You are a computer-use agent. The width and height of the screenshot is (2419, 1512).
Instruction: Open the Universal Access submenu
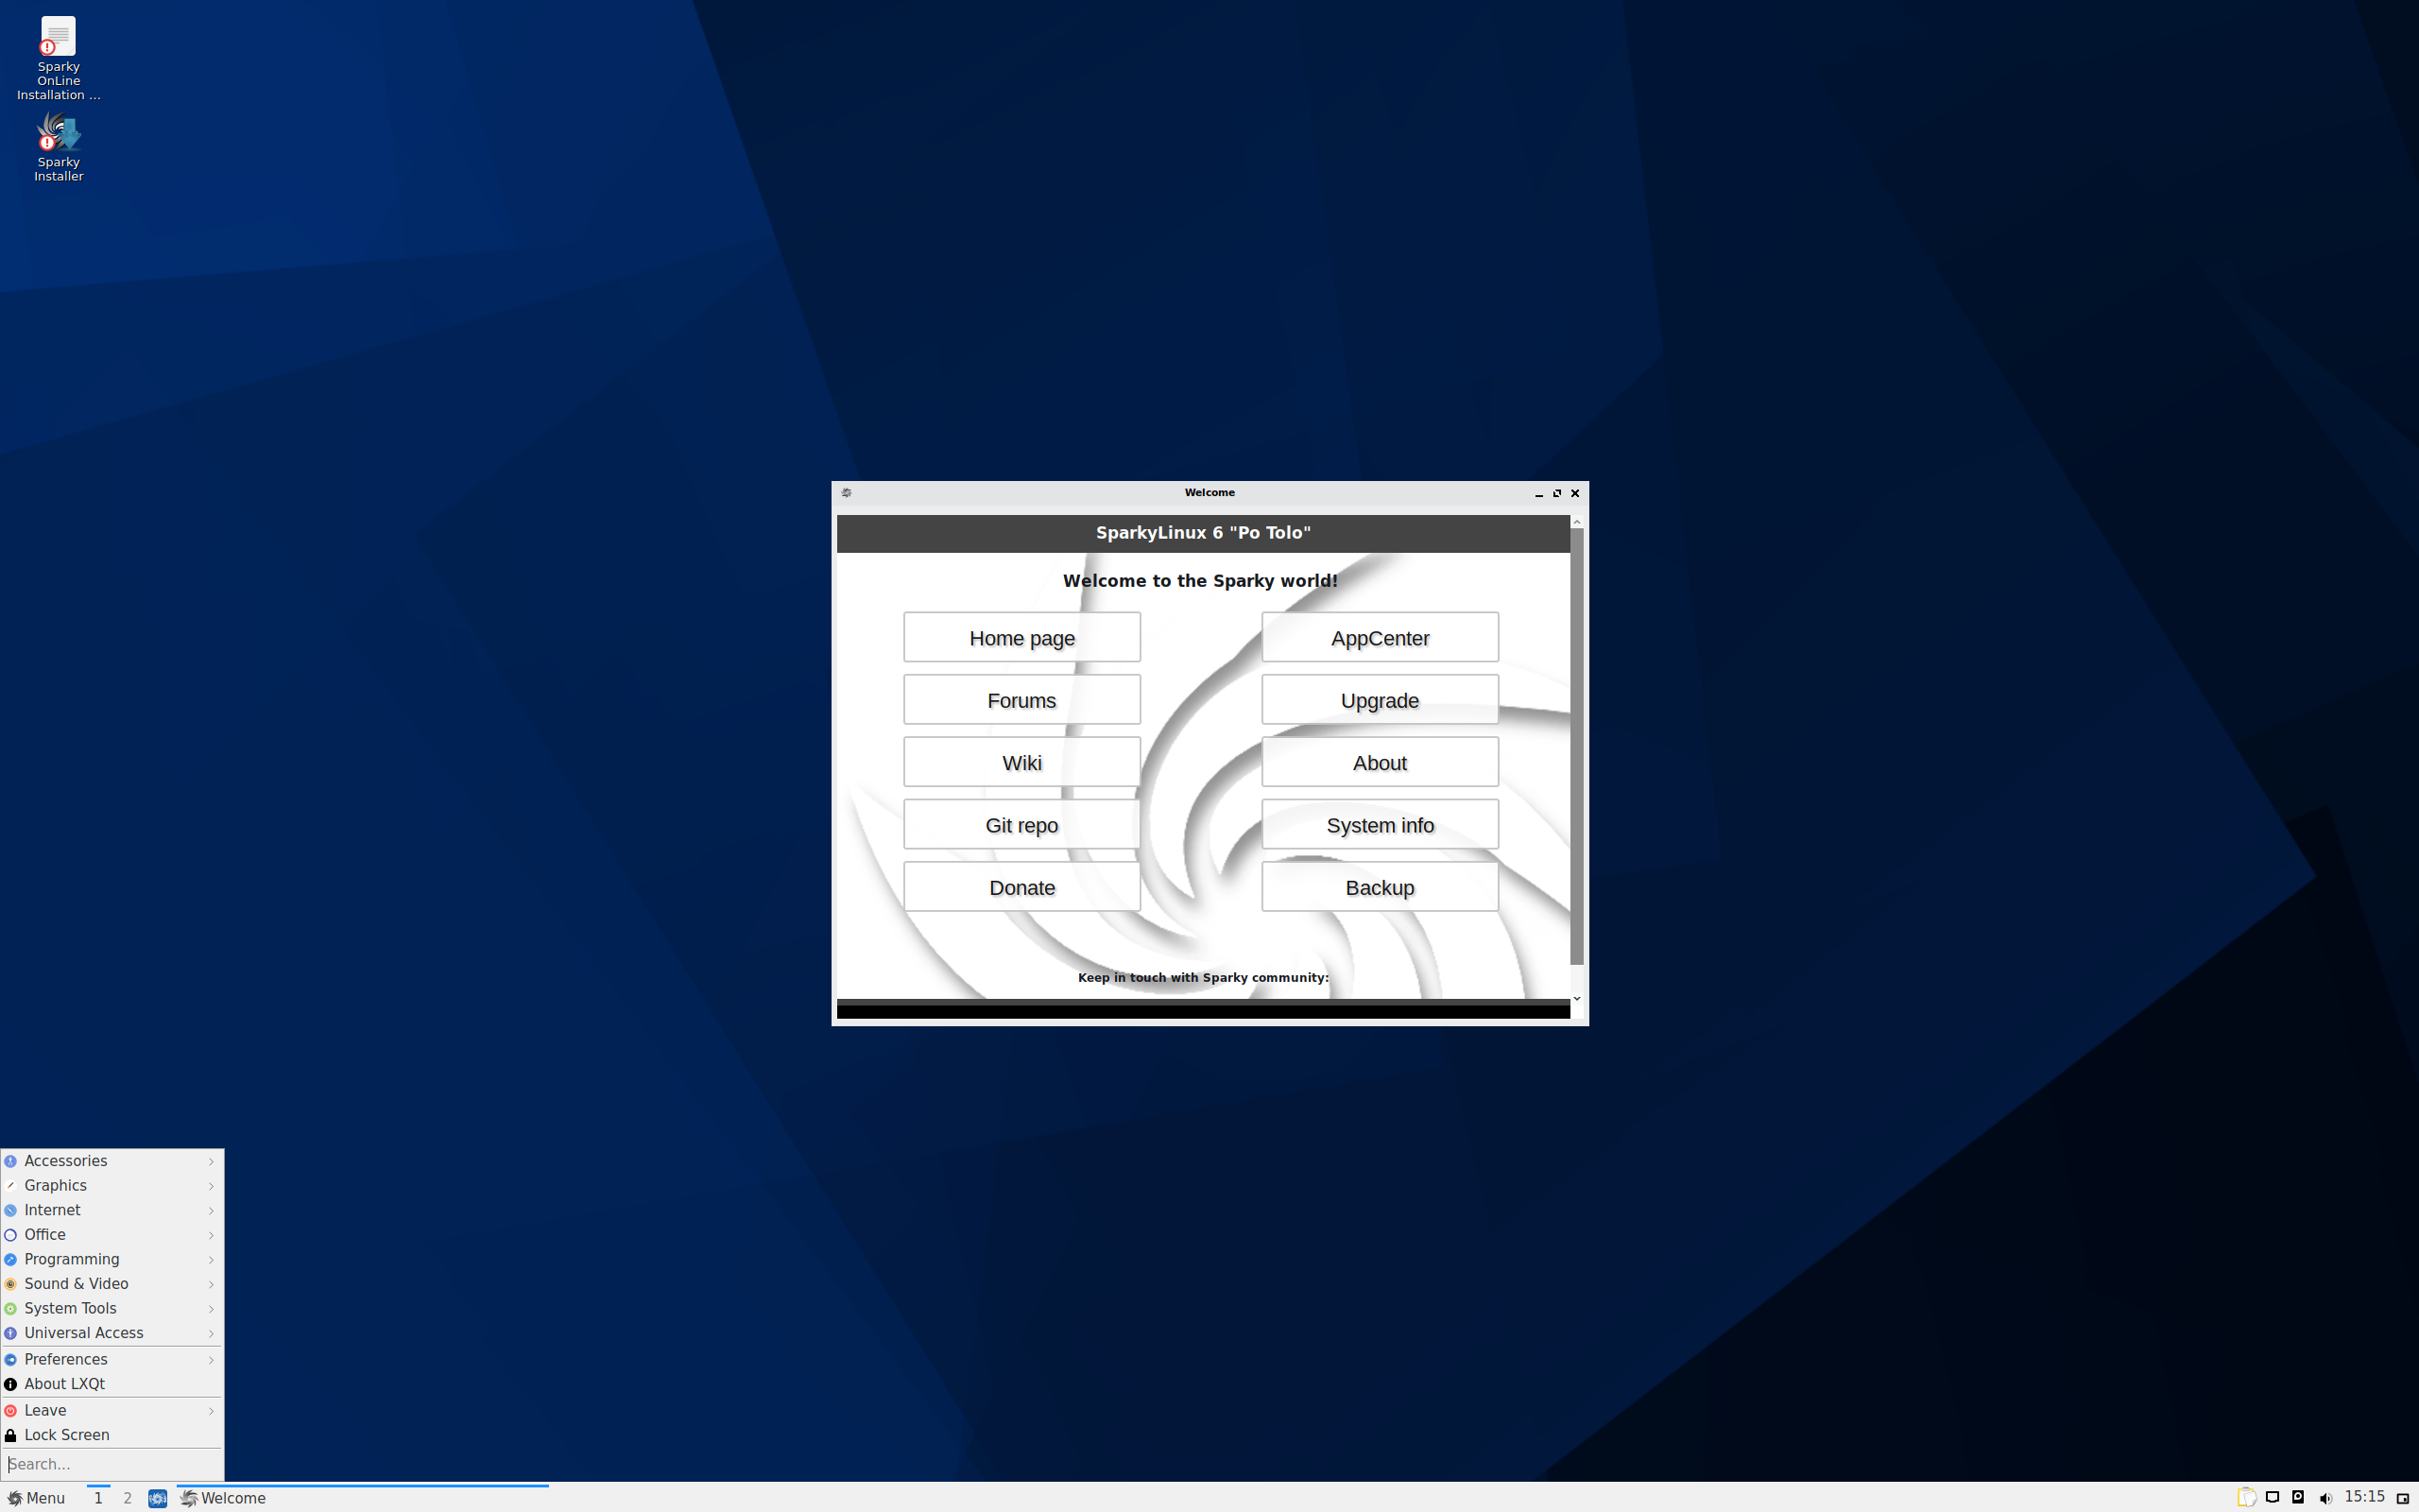click(111, 1333)
